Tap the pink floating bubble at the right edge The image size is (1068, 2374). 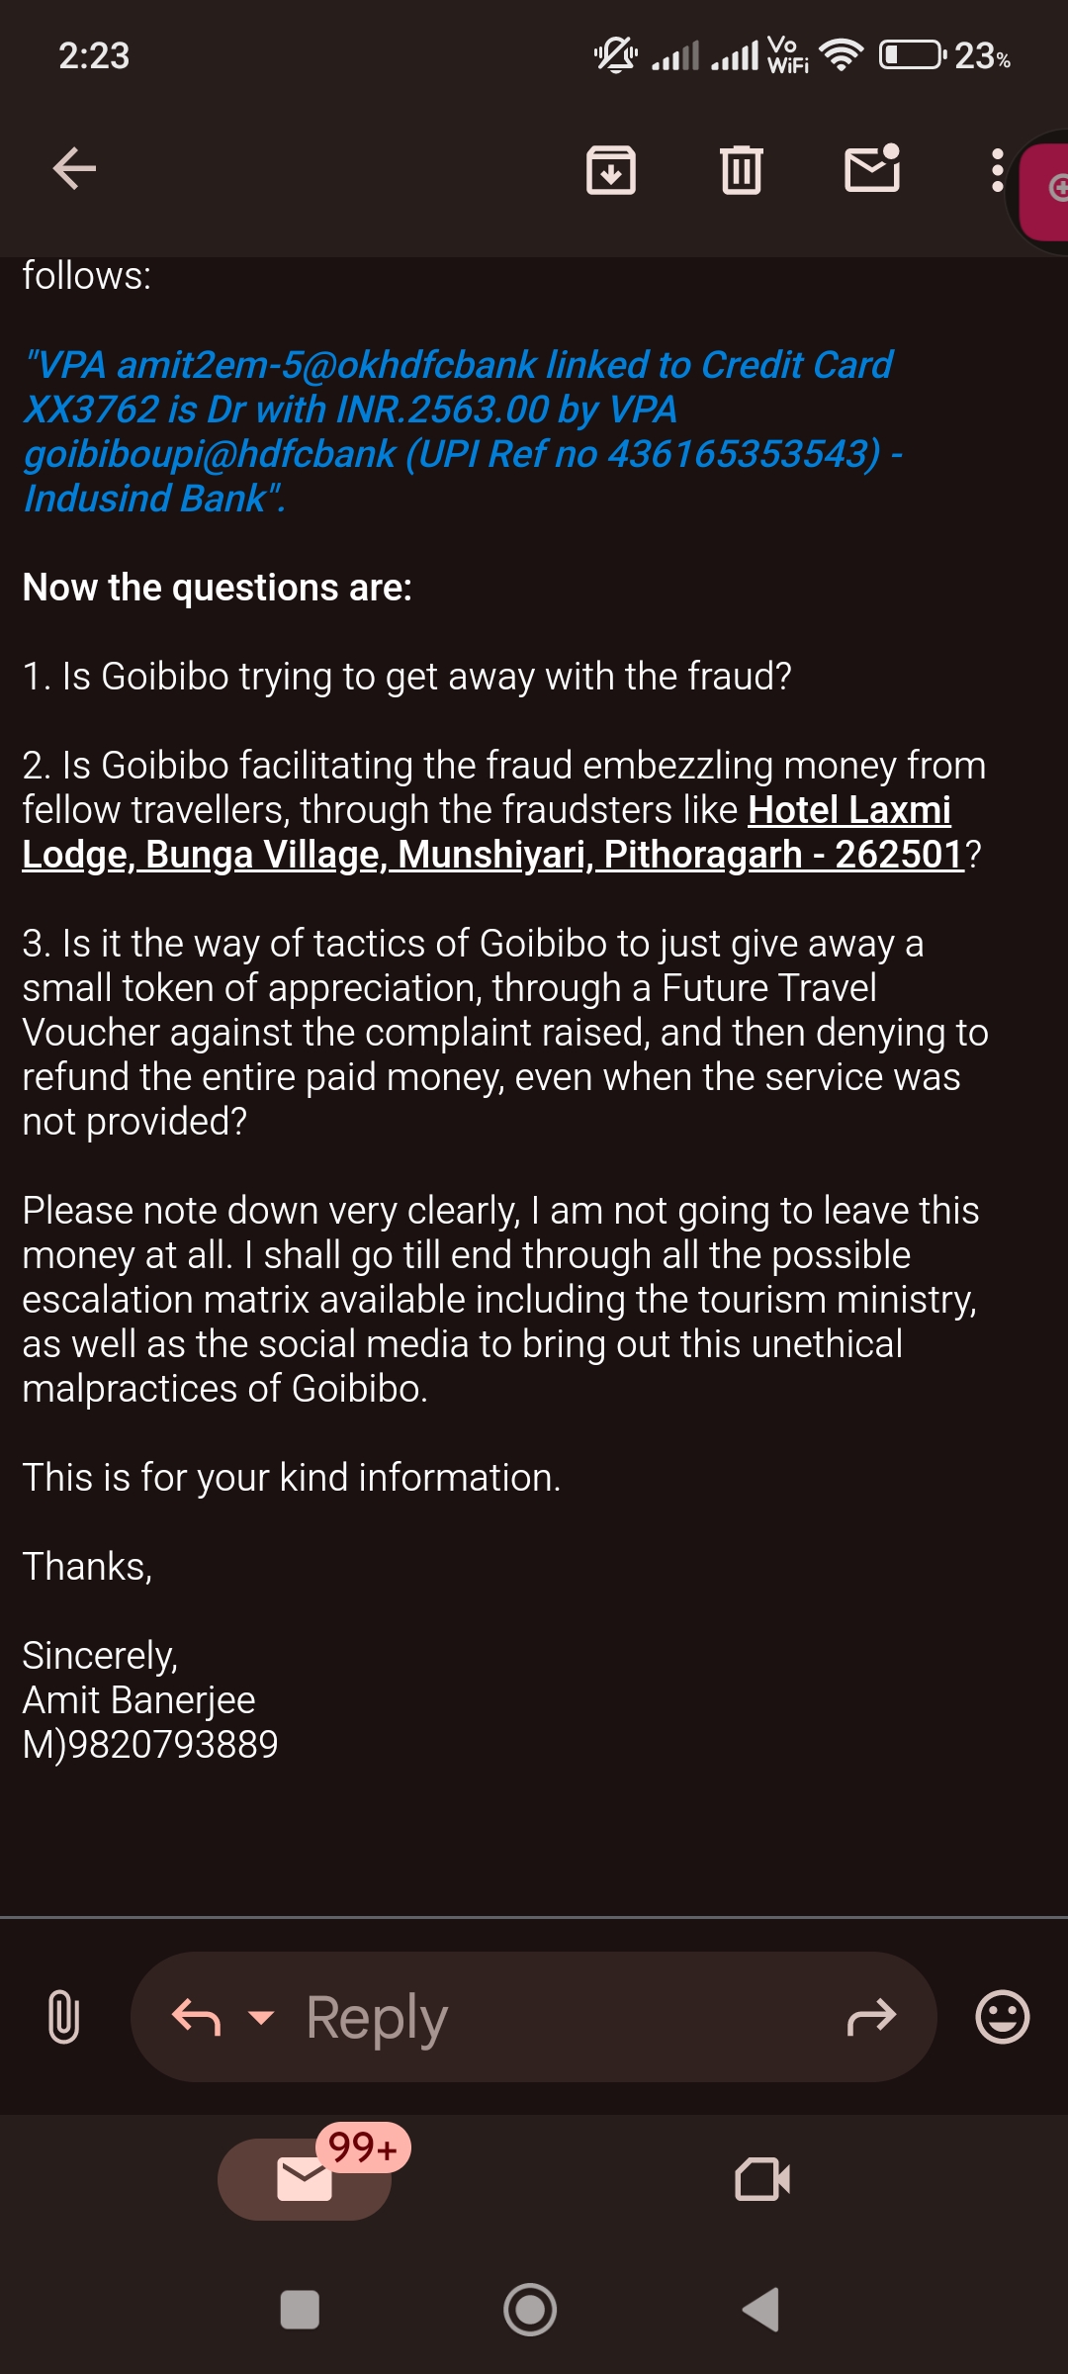[1044, 190]
